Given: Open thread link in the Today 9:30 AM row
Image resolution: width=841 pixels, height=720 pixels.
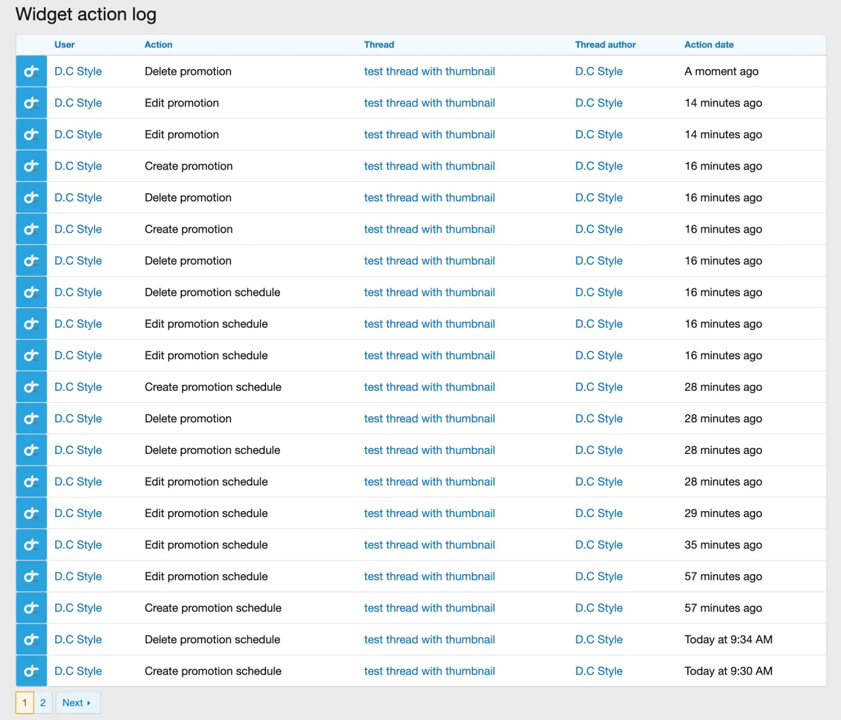Looking at the screenshot, I should coord(429,671).
